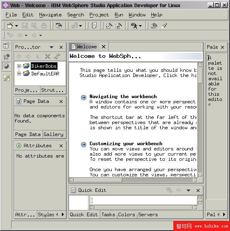Close the Attributes view
Image resolution: width=230 pixels, height=231 pixels.
coord(61,146)
